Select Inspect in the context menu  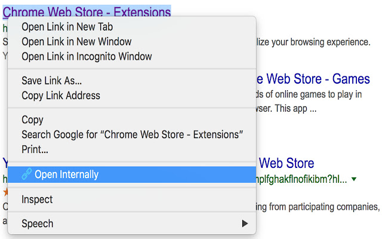click(37, 200)
